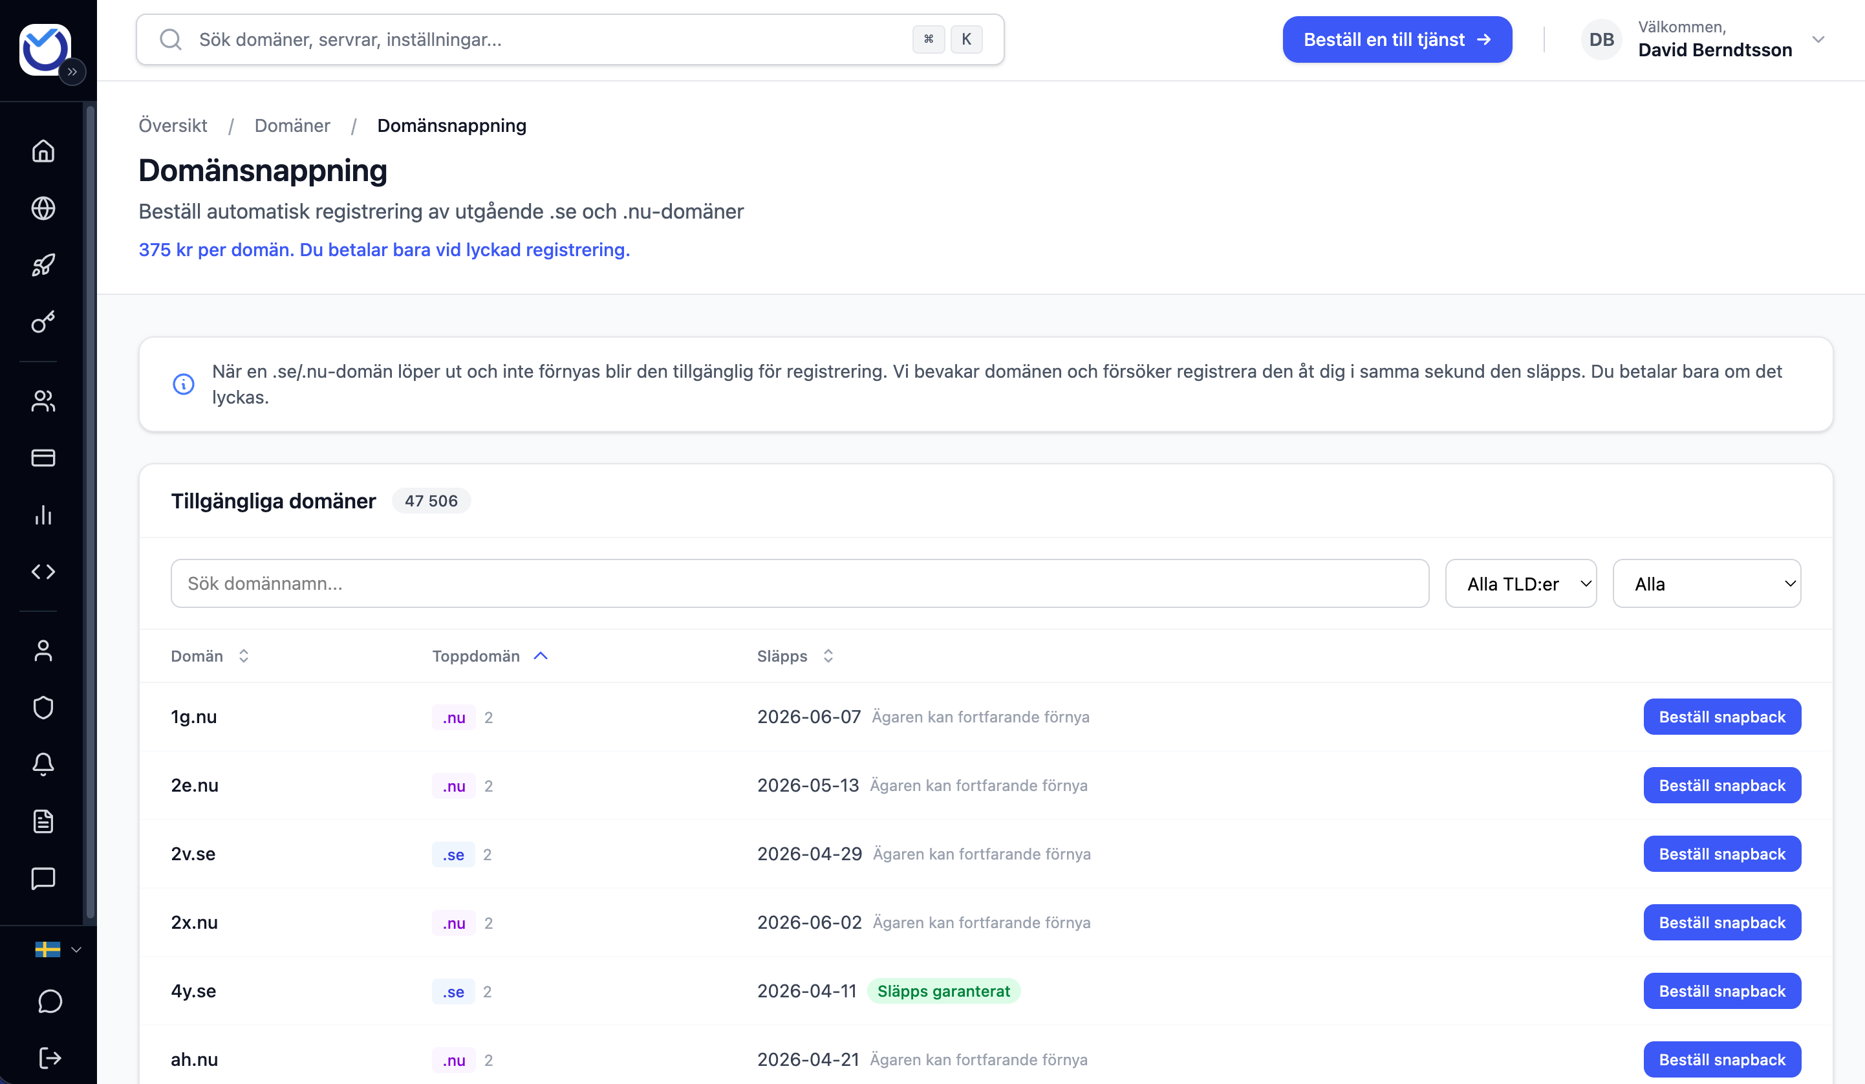Open the bar chart statistics icon
This screenshot has width=1865, height=1084.
pyautogui.click(x=43, y=515)
